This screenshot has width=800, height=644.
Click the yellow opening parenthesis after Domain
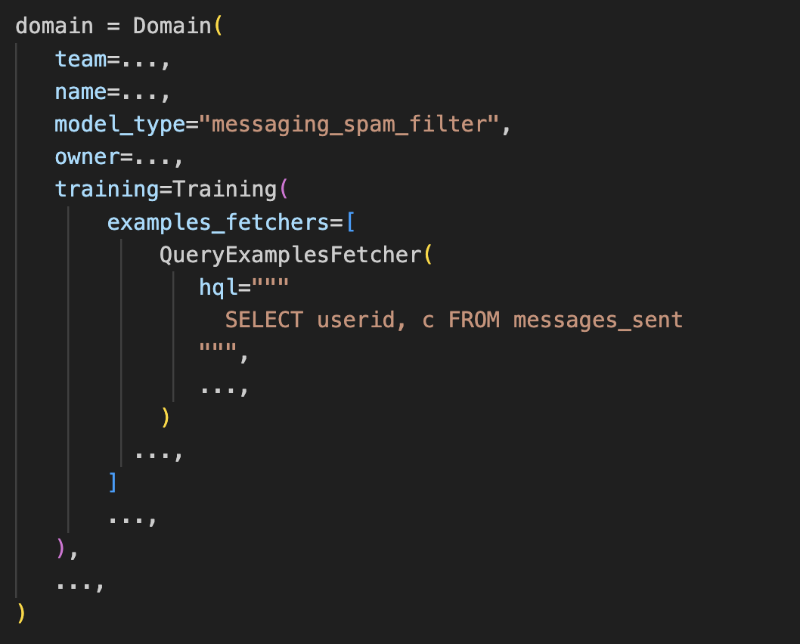click(x=219, y=26)
